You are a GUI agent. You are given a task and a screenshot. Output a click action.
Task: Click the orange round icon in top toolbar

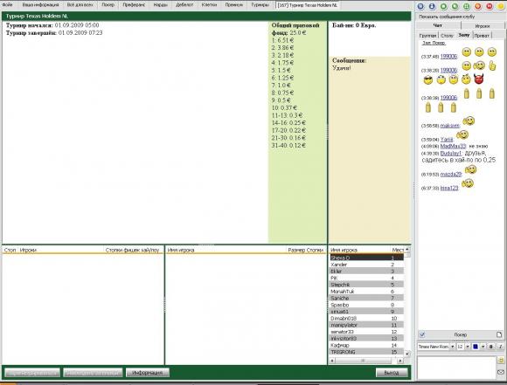478,6
